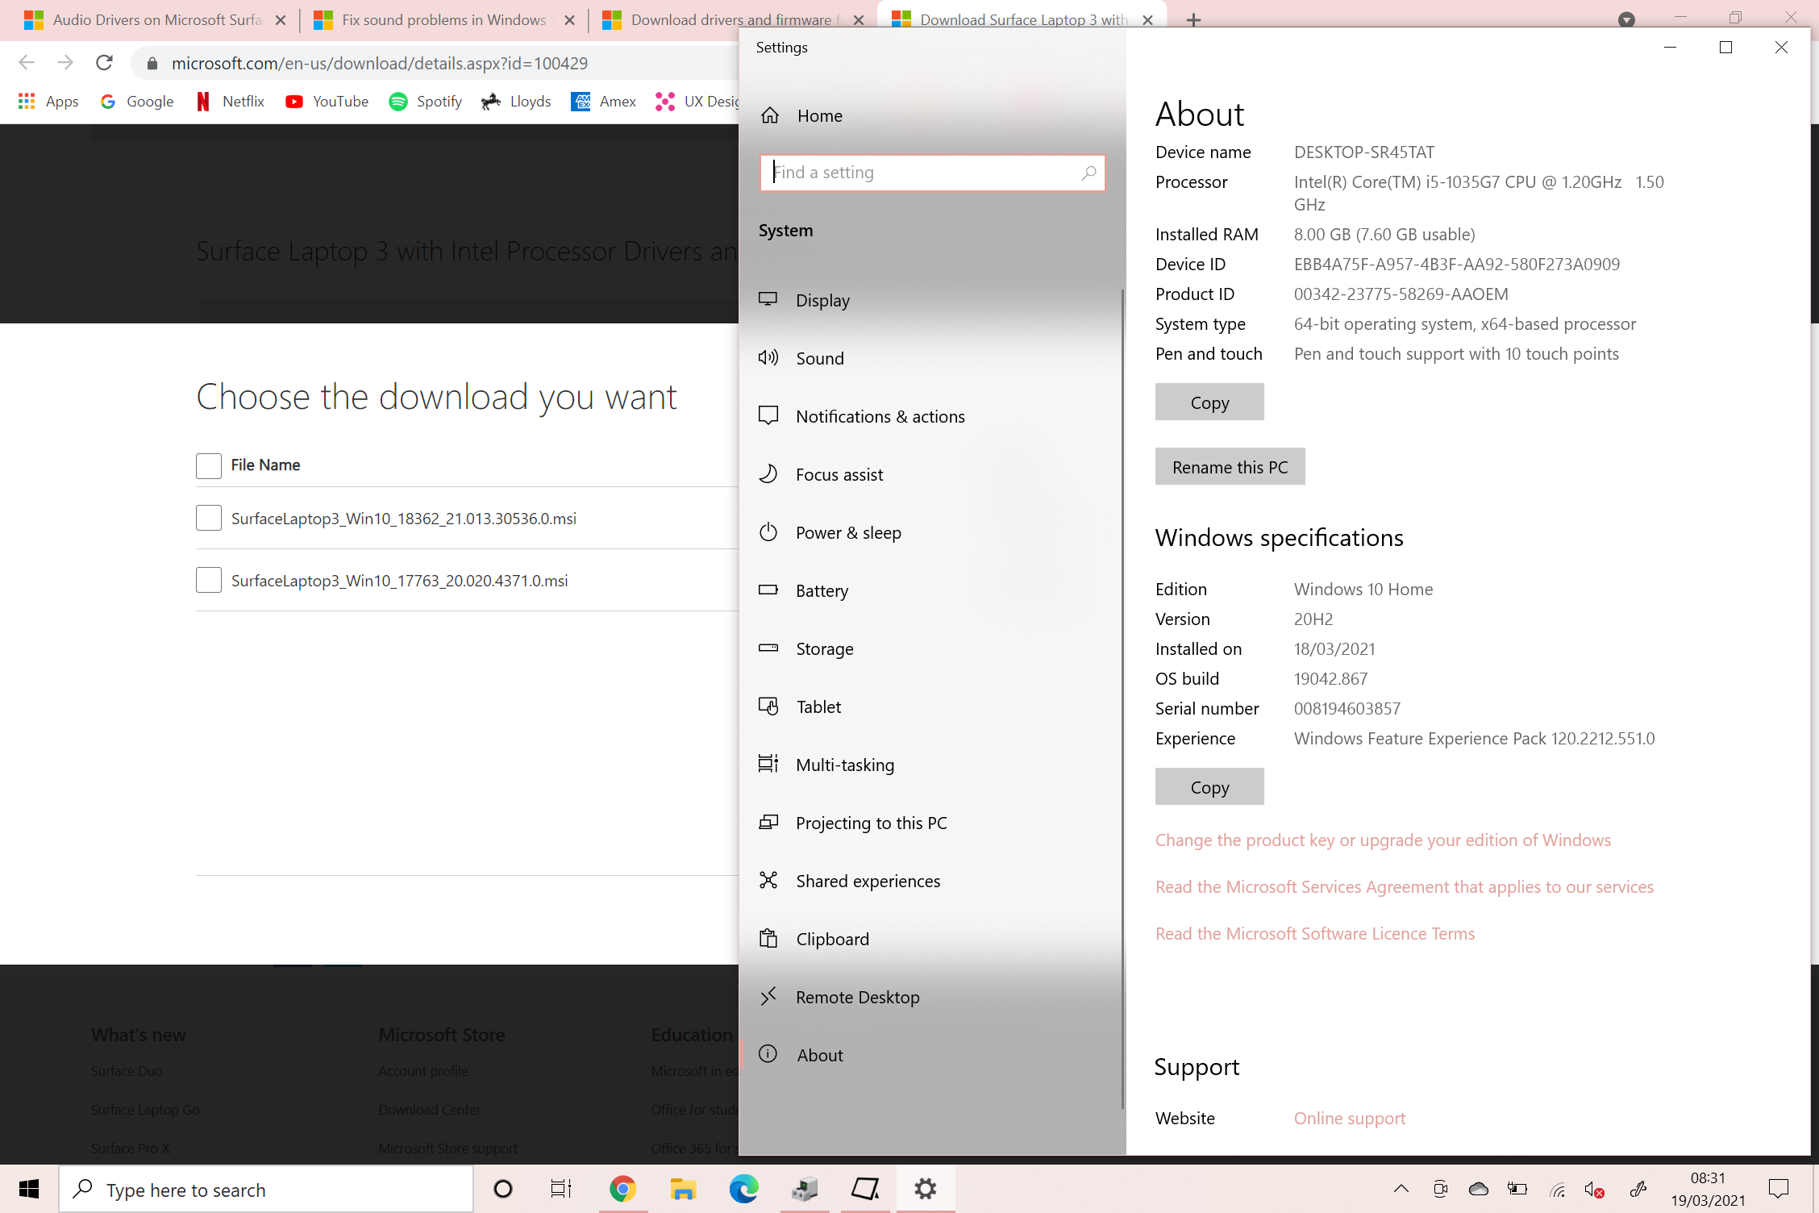The width and height of the screenshot is (1819, 1213).
Task: Open the Sound settings page
Action: tap(819, 358)
